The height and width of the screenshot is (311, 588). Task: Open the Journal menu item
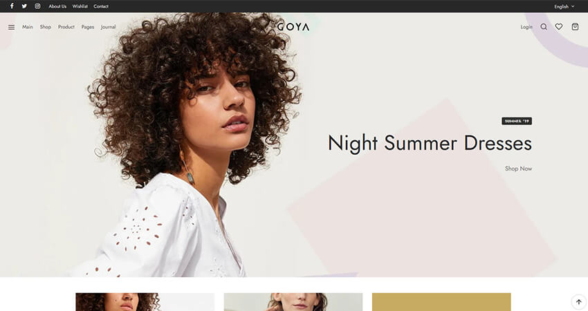pyautogui.click(x=108, y=27)
